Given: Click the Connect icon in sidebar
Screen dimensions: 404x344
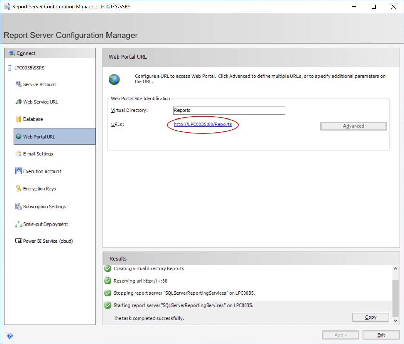Looking at the screenshot, I should click(12, 53).
